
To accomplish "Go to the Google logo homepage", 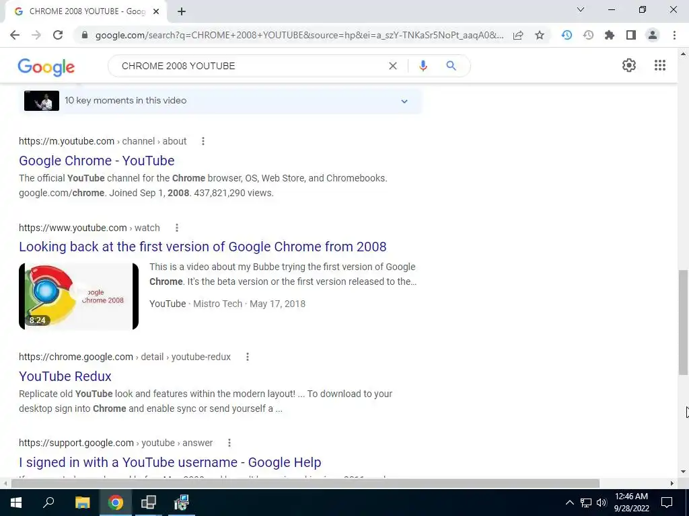I will [x=46, y=67].
